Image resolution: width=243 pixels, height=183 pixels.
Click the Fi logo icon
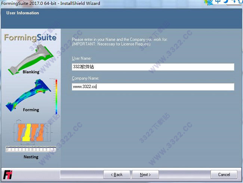point(8,175)
